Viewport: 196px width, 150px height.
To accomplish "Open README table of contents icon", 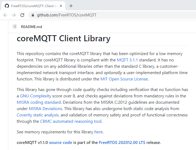I will pyautogui.click(x=15, y=27).
